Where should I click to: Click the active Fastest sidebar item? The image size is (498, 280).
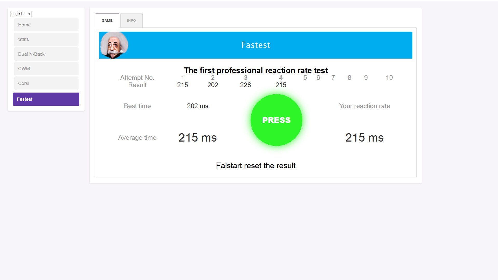46,99
